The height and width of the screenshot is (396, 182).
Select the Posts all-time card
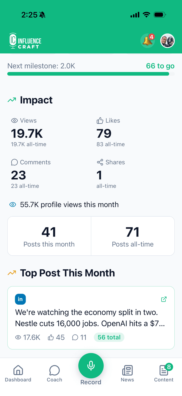[133, 236]
